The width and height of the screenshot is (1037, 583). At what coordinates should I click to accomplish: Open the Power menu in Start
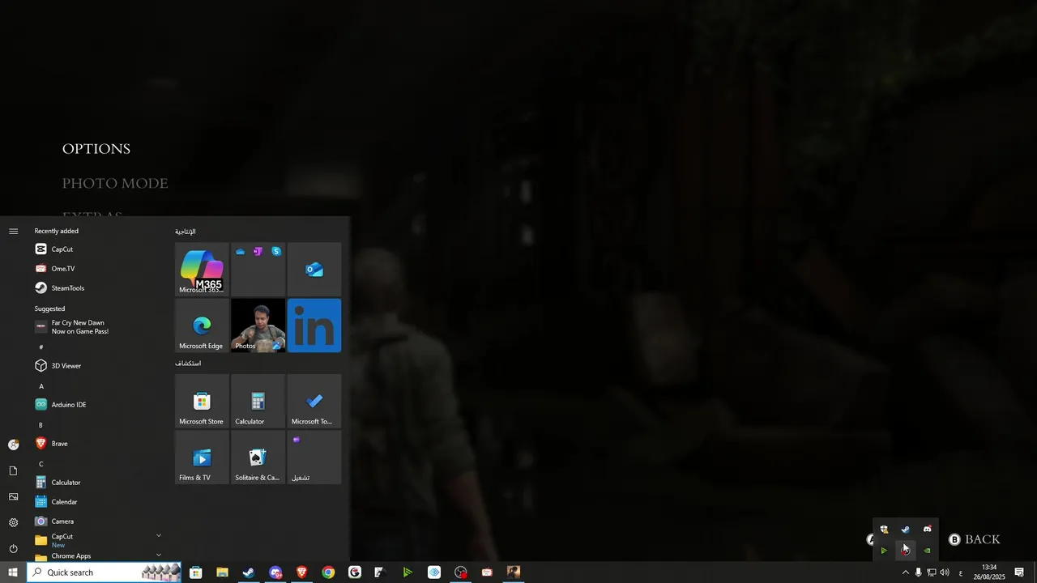13,548
